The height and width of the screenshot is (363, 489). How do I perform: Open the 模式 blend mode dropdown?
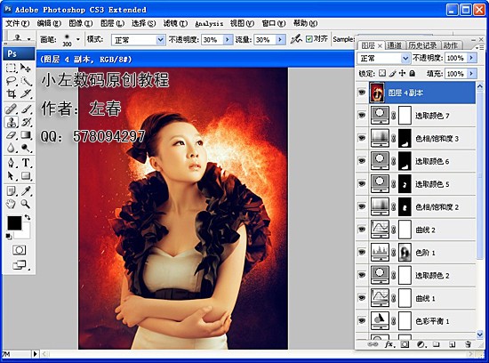click(x=138, y=40)
